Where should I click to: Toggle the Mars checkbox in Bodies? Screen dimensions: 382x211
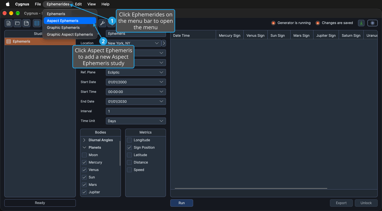click(84, 185)
